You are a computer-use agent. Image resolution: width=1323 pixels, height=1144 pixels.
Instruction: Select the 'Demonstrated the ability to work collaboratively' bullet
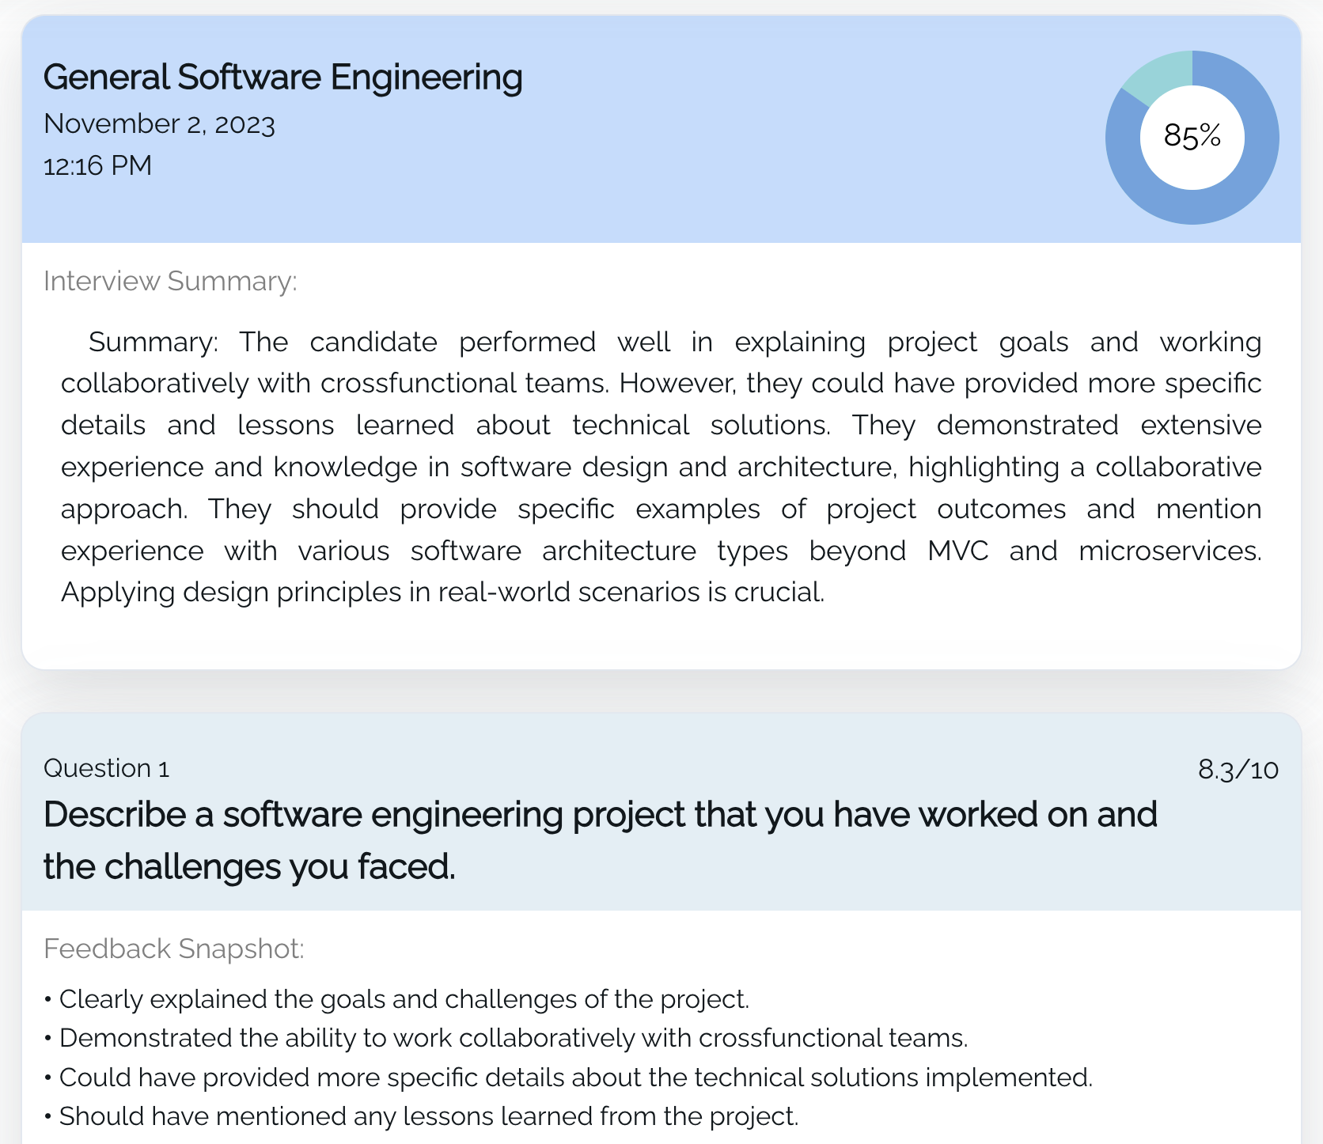(x=513, y=1038)
